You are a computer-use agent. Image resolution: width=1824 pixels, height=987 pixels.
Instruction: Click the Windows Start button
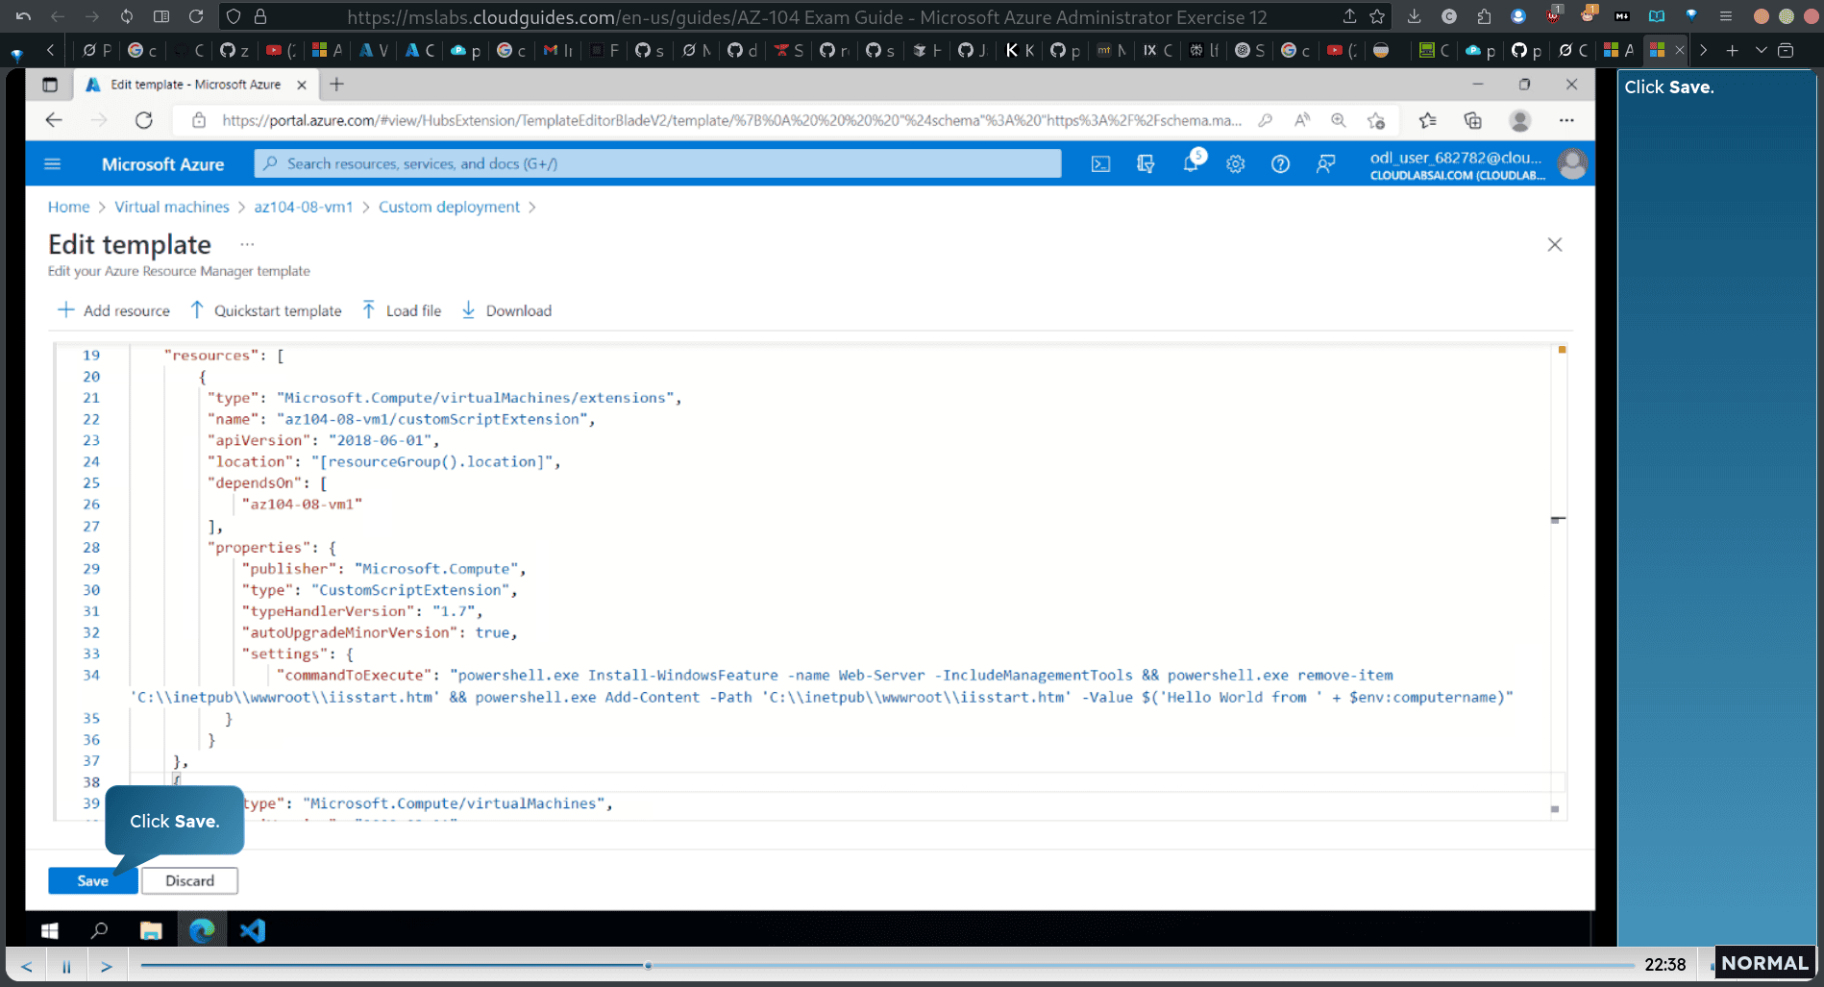50,930
